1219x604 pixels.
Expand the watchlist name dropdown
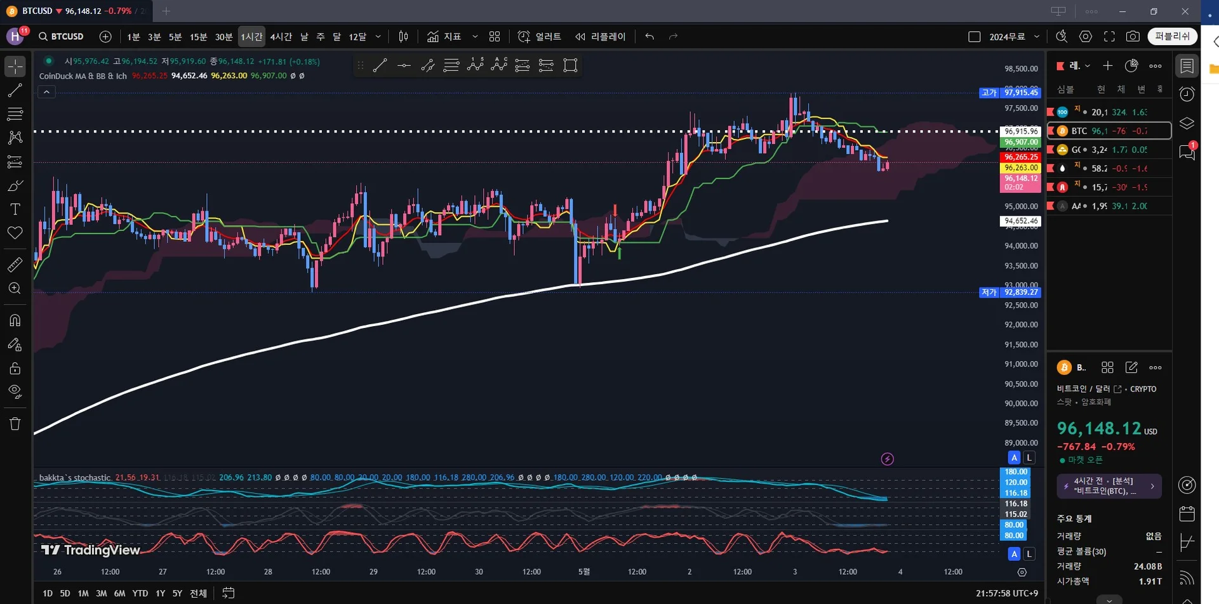pyautogui.click(x=1087, y=66)
